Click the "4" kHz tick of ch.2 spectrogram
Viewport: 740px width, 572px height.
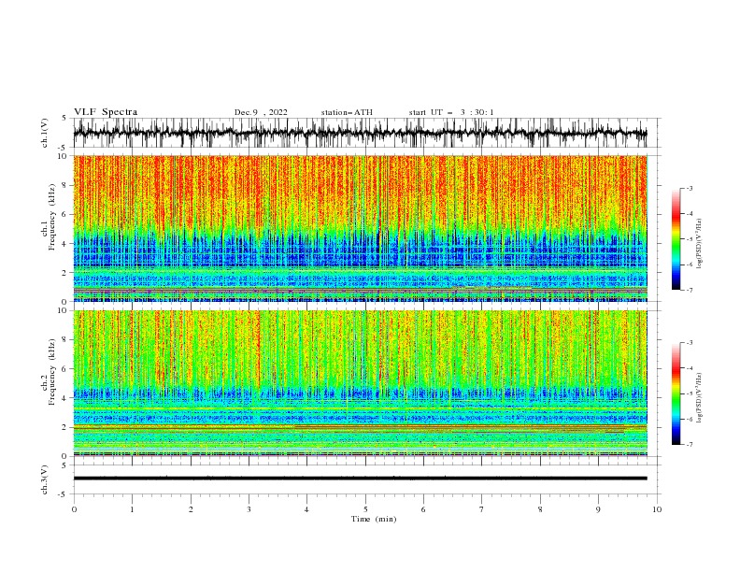tap(65, 398)
